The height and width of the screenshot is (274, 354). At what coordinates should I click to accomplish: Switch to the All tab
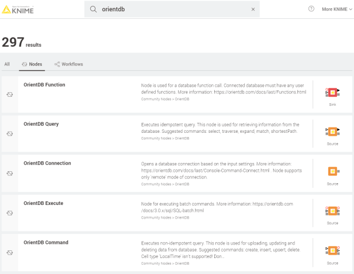point(7,64)
